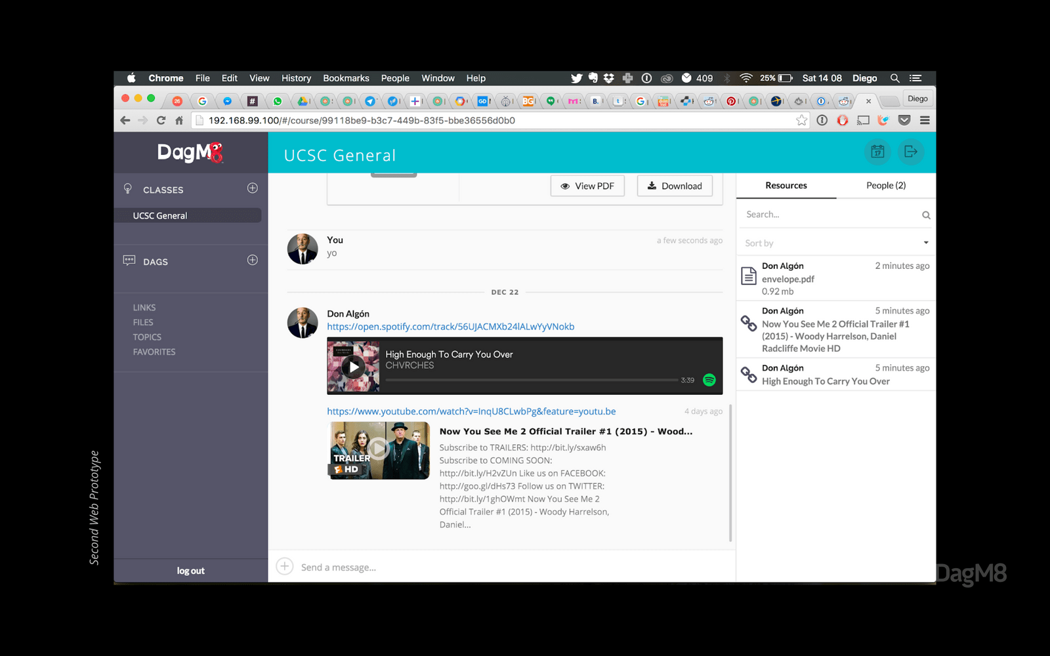Screen dimensions: 1050x656
Task: Click the Pocket extension icon
Action: (904, 120)
